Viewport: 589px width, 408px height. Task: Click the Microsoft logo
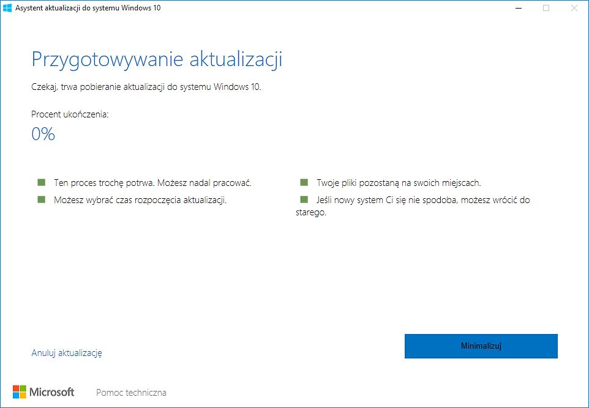coord(43,392)
